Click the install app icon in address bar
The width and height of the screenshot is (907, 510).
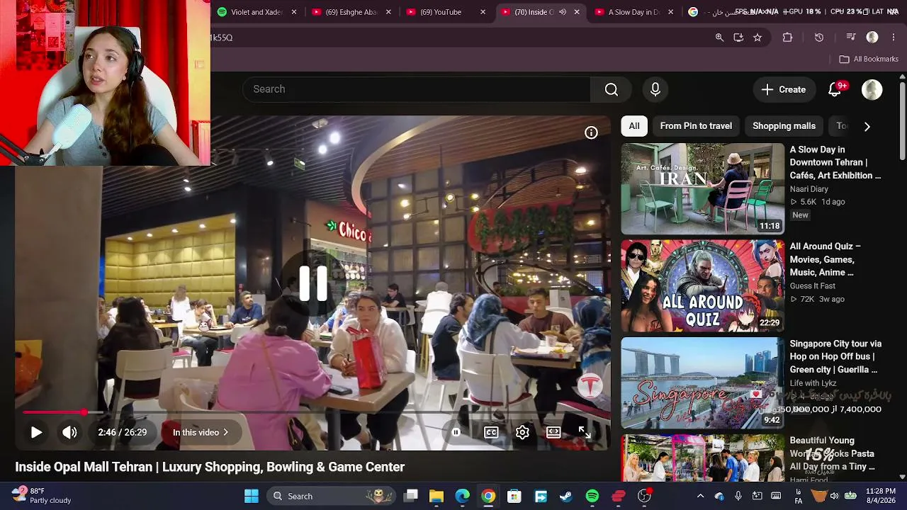pyautogui.click(x=738, y=38)
